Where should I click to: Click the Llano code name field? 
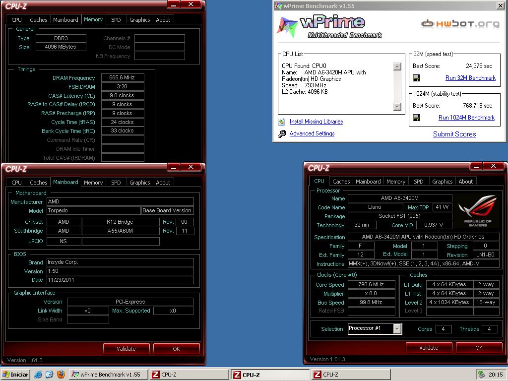[x=375, y=207]
